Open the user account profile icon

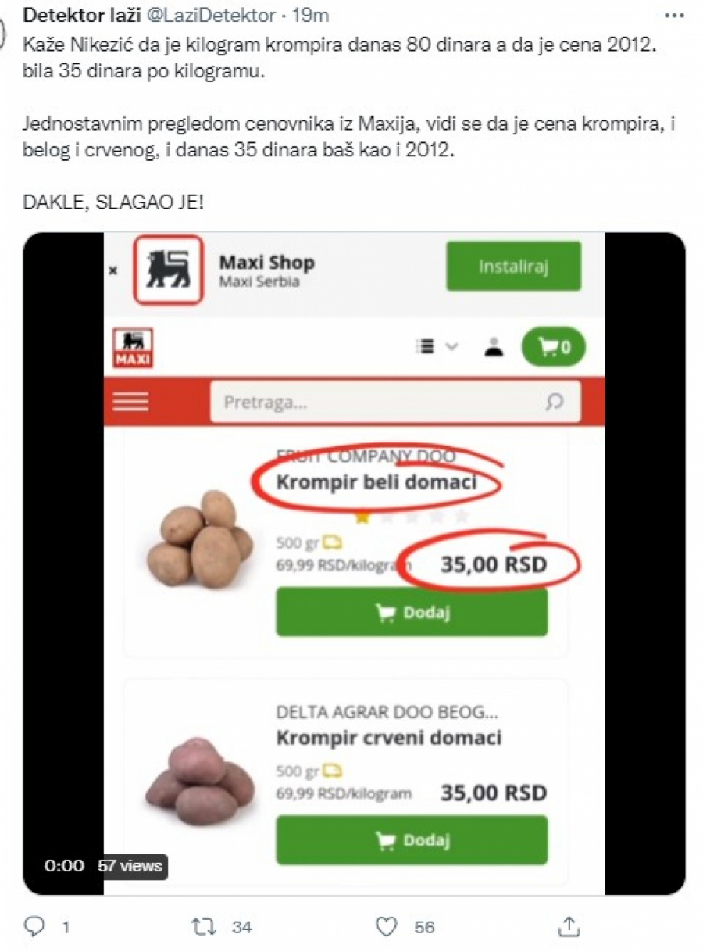tap(493, 347)
